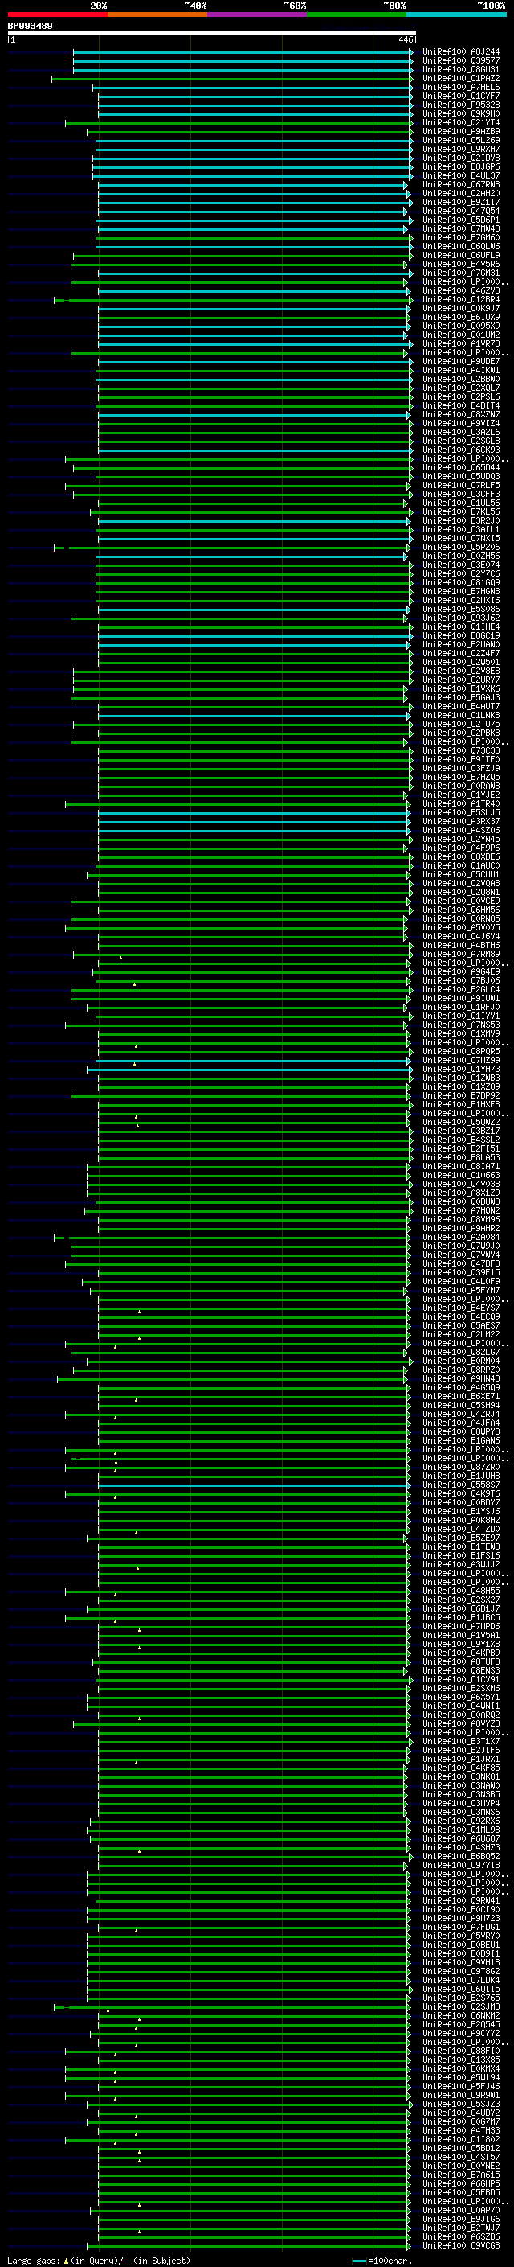The height and width of the screenshot is (2267, 514).
Task: Select hit label UniRef100_A9WDE7
Action: tap(460, 362)
